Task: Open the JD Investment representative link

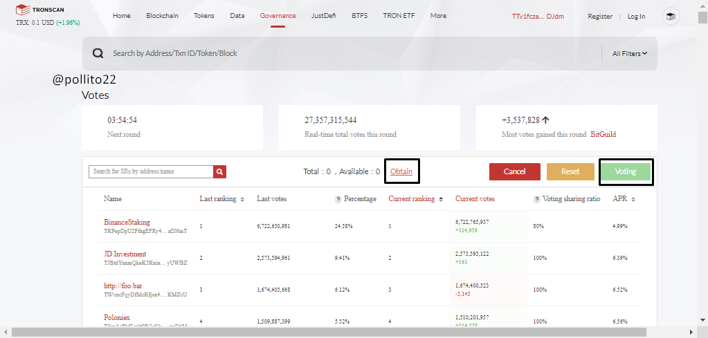Action: [125, 254]
